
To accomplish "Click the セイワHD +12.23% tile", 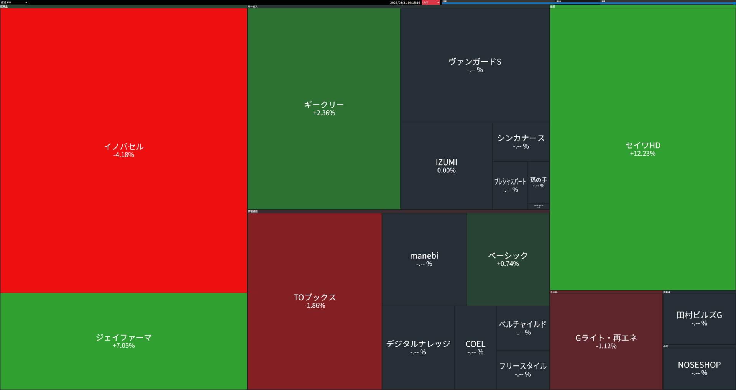I will pos(642,149).
